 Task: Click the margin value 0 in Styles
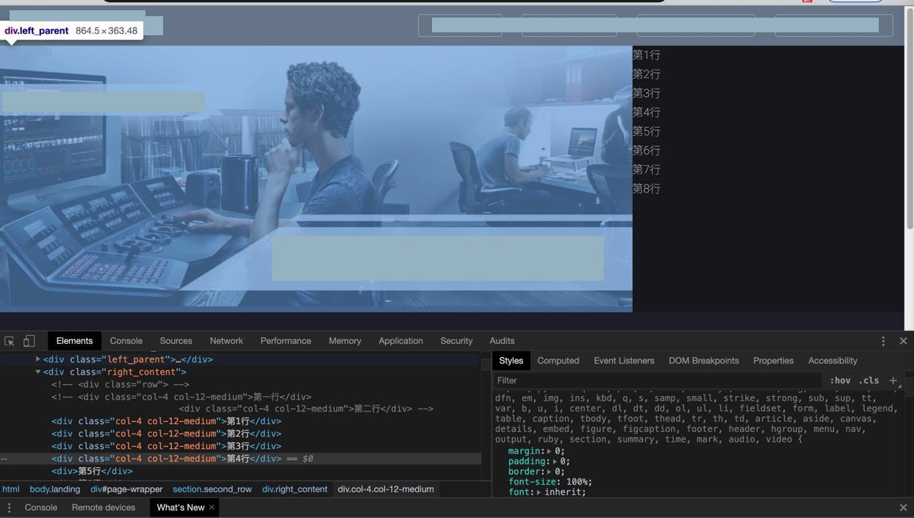(x=558, y=451)
